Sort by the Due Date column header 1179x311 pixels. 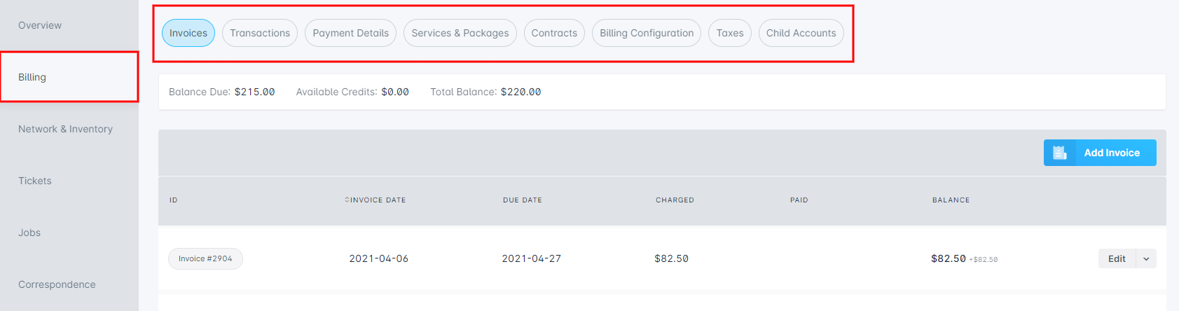pyautogui.click(x=523, y=200)
